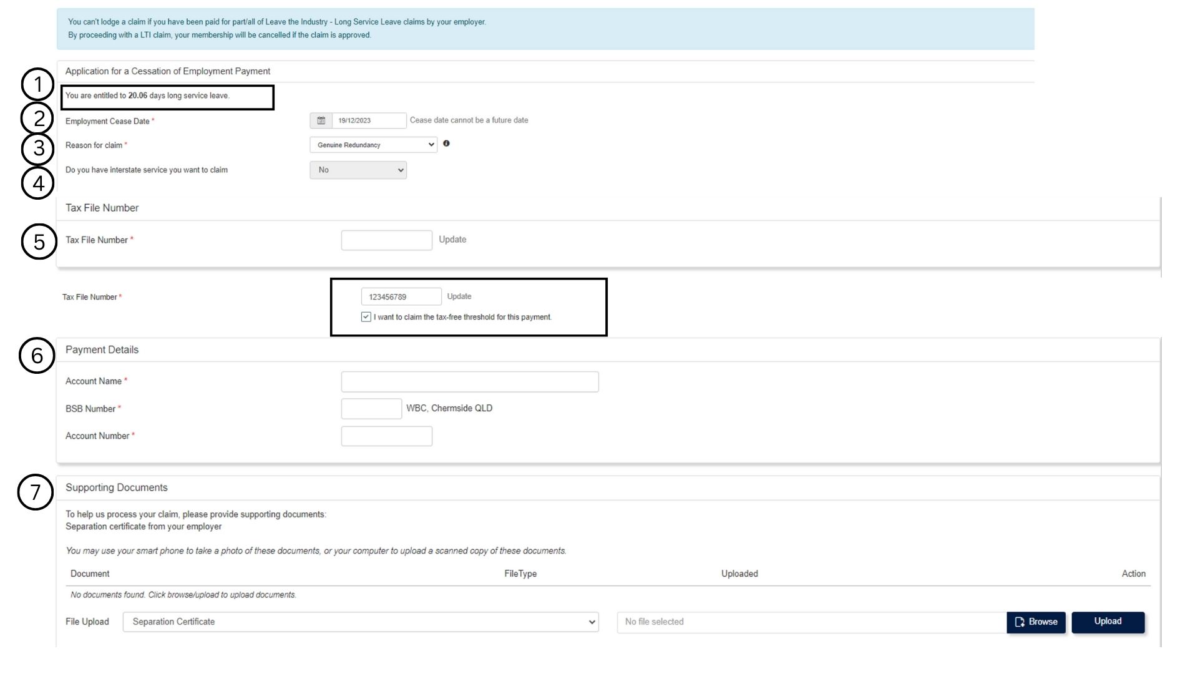Image resolution: width=1198 pixels, height=674 pixels.
Task: Select file type from Separation Certificate dropdown
Action: [359, 622]
